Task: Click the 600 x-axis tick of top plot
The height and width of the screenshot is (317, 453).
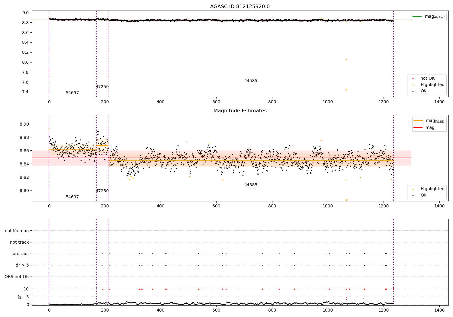Action: point(216,102)
